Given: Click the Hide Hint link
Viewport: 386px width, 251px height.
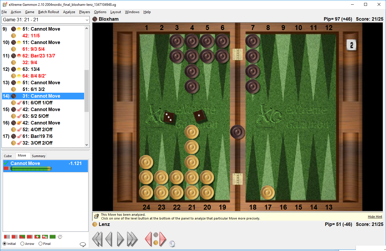Looking at the screenshot, I should [x=375, y=217].
